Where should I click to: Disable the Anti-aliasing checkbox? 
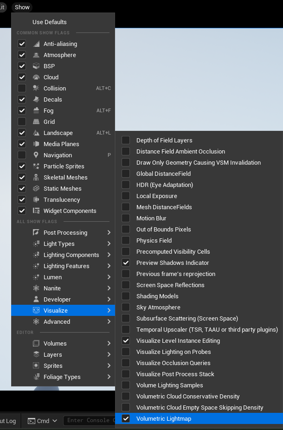tap(22, 44)
